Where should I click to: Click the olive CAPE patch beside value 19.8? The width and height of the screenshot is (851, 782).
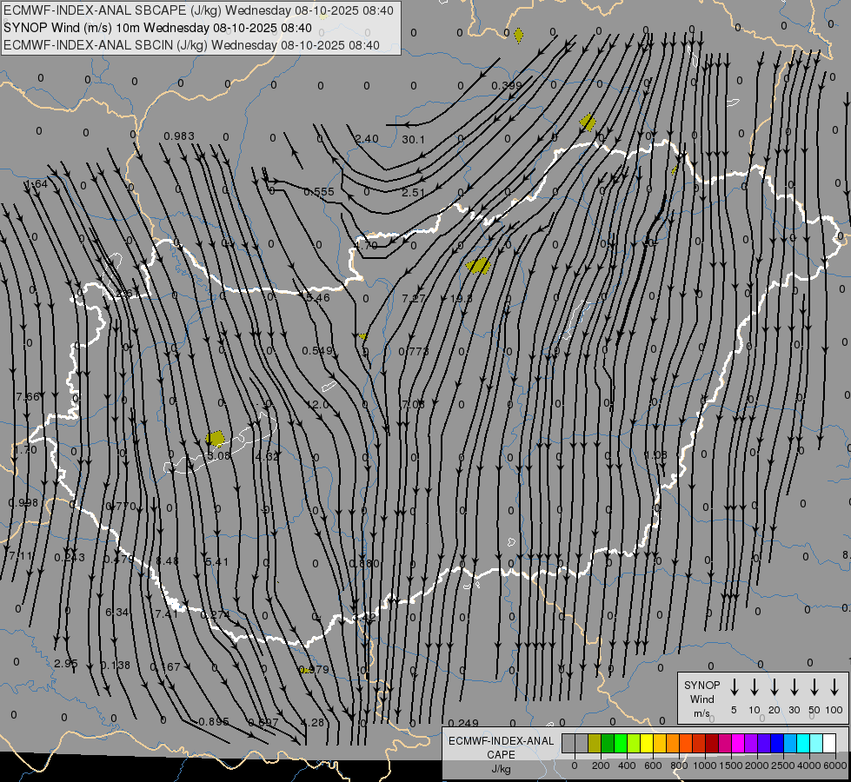[478, 266]
